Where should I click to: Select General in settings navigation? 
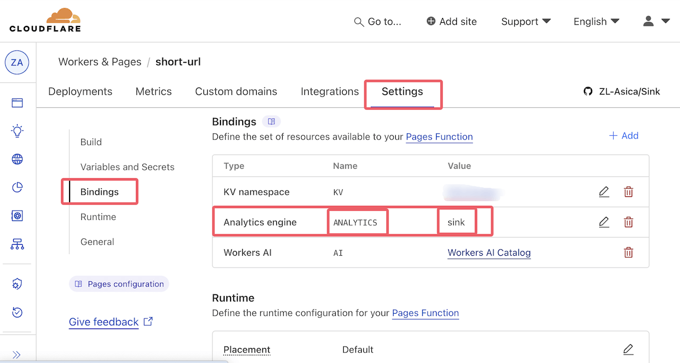(97, 242)
